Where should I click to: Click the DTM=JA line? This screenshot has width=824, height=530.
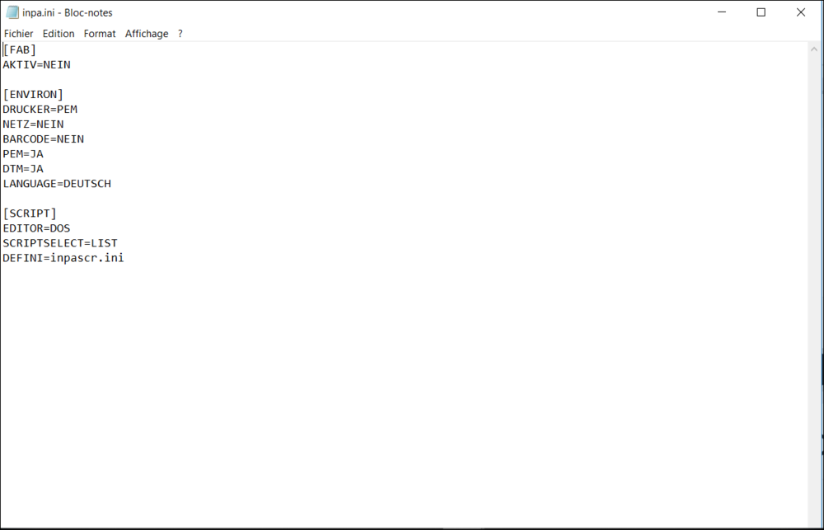click(x=23, y=169)
